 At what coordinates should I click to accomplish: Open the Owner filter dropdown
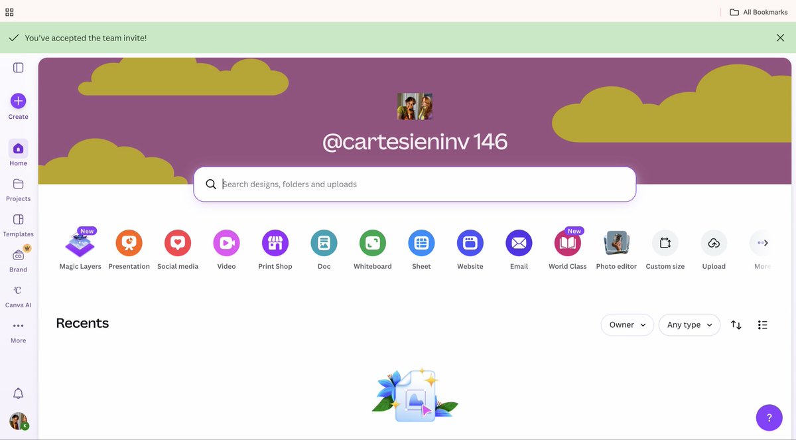627,325
